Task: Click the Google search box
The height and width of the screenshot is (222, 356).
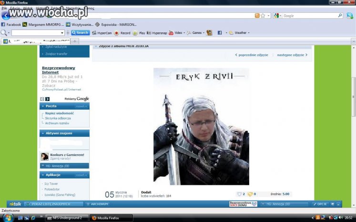Action: 310,16
